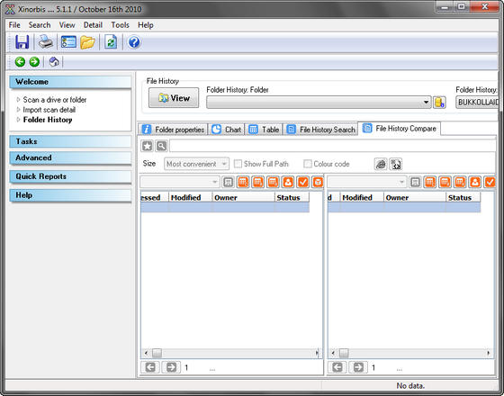Open the Size 'Most convenient' dropdown
The width and height of the screenshot is (504, 396).
[196, 164]
